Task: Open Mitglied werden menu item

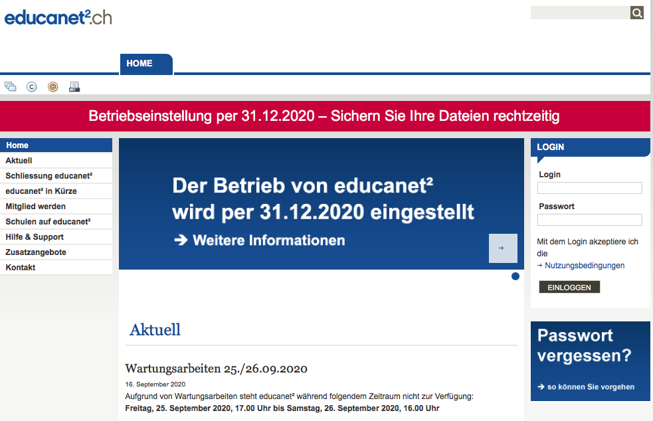Action: 56,207
